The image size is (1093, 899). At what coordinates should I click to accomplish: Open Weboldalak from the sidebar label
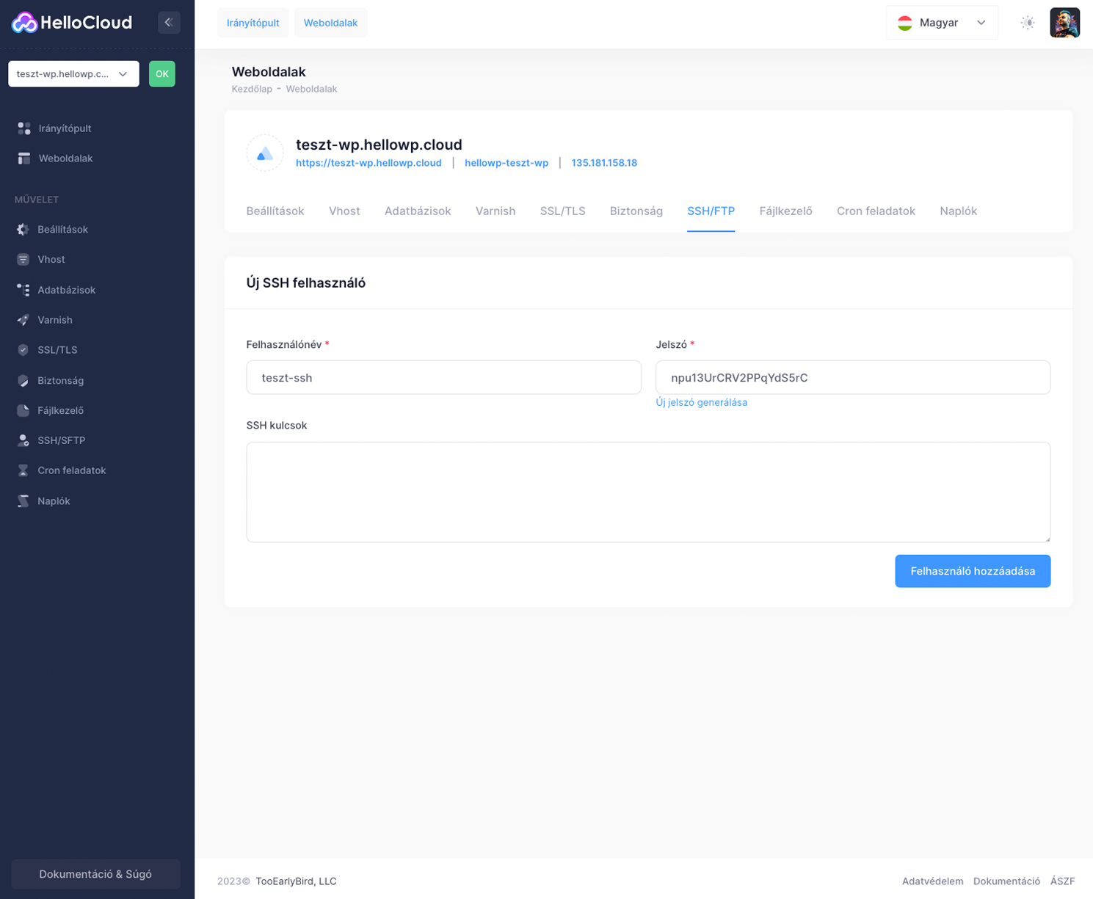click(x=66, y=159)
